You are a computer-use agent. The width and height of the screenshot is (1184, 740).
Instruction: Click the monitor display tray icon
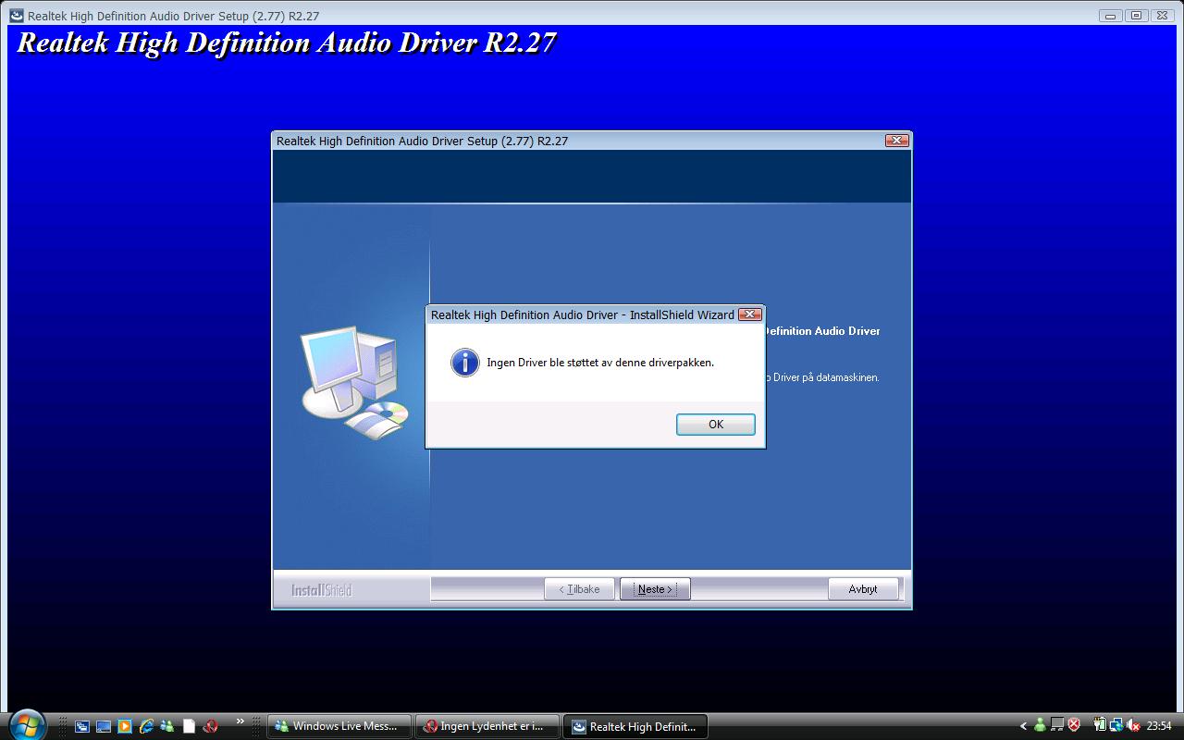pos(1056,726)
